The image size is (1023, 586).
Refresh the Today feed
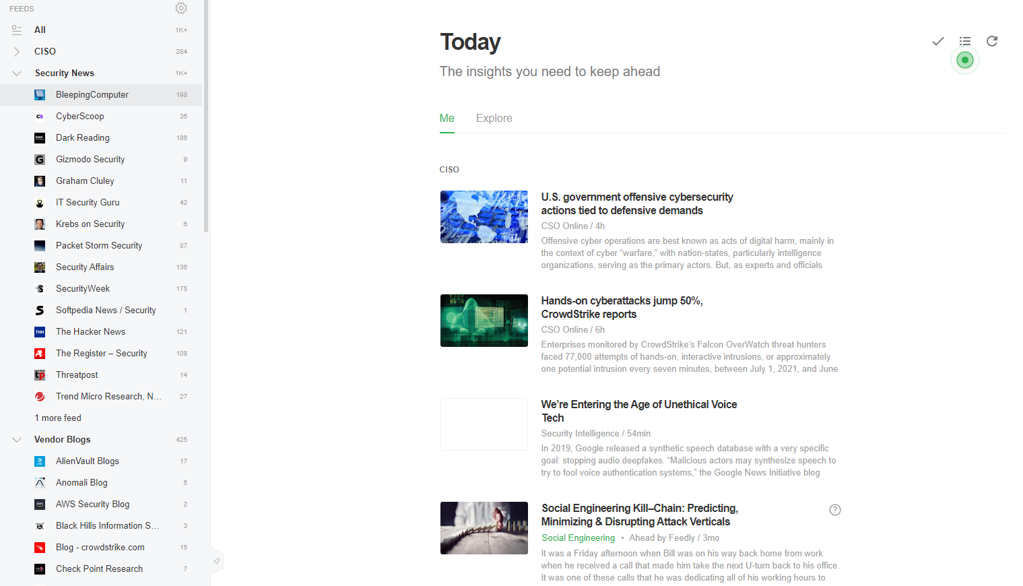point(992,41)
